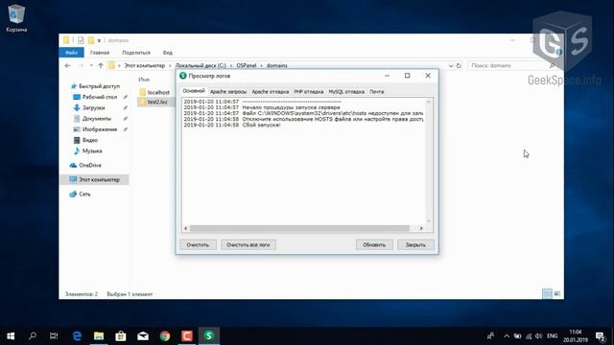
Task: Show hidden tray icons chevron
Action: pos(507,336)
